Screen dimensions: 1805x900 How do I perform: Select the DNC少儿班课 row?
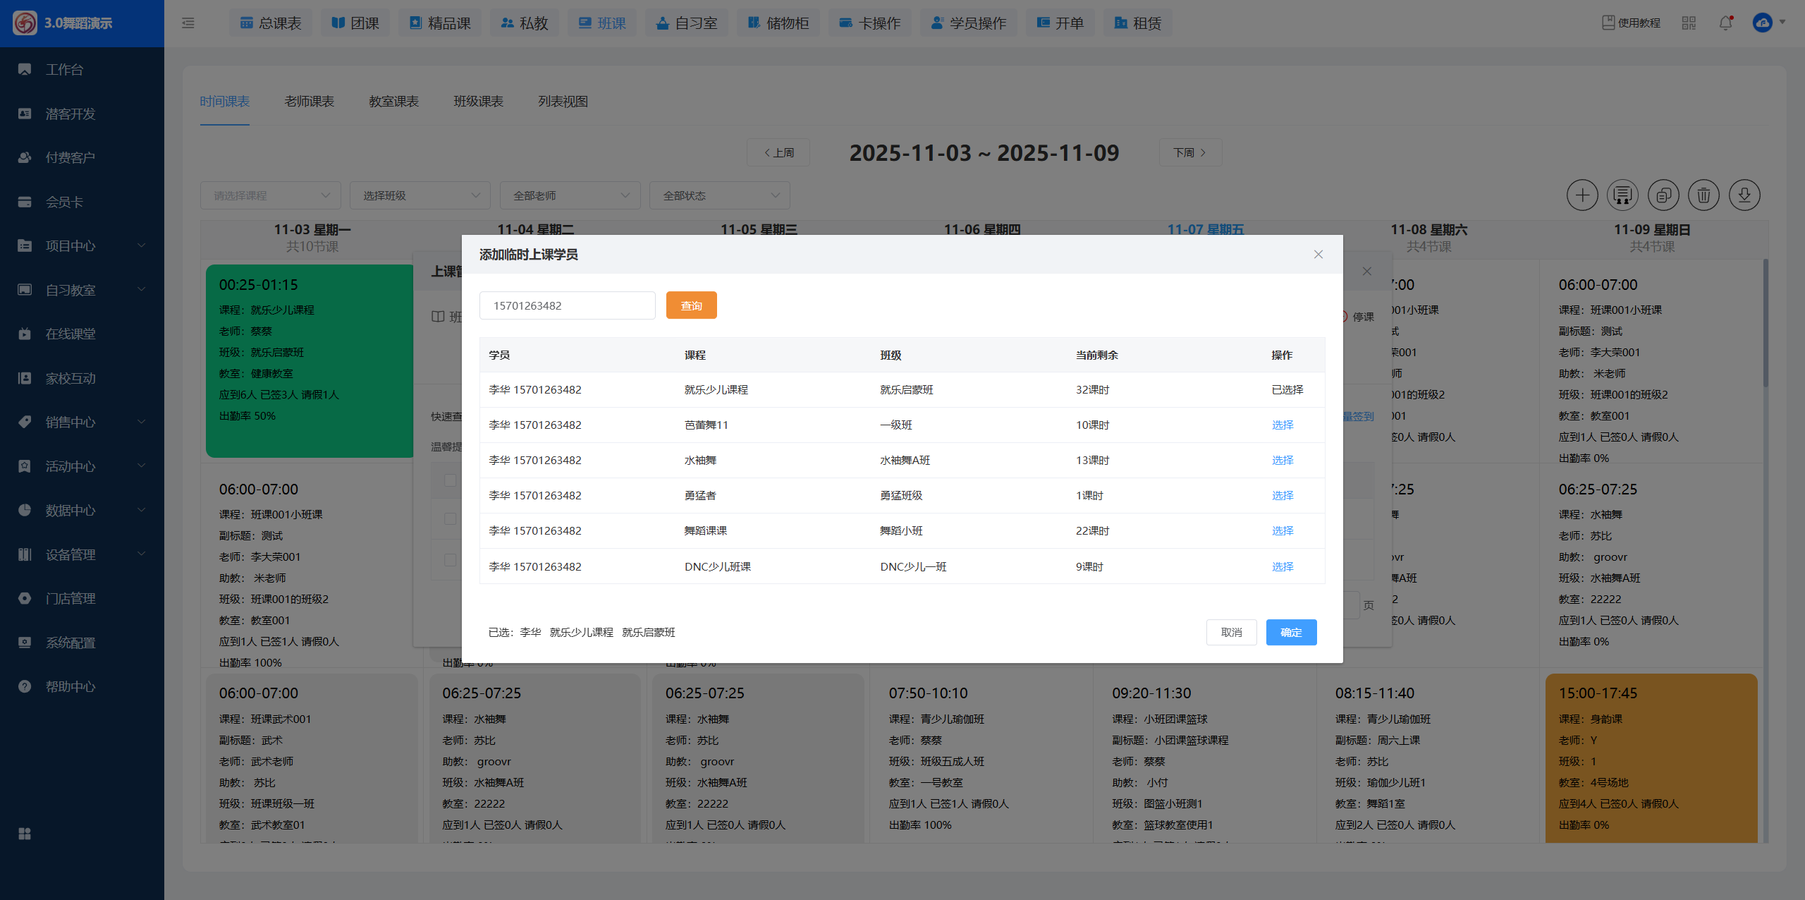1282,567
